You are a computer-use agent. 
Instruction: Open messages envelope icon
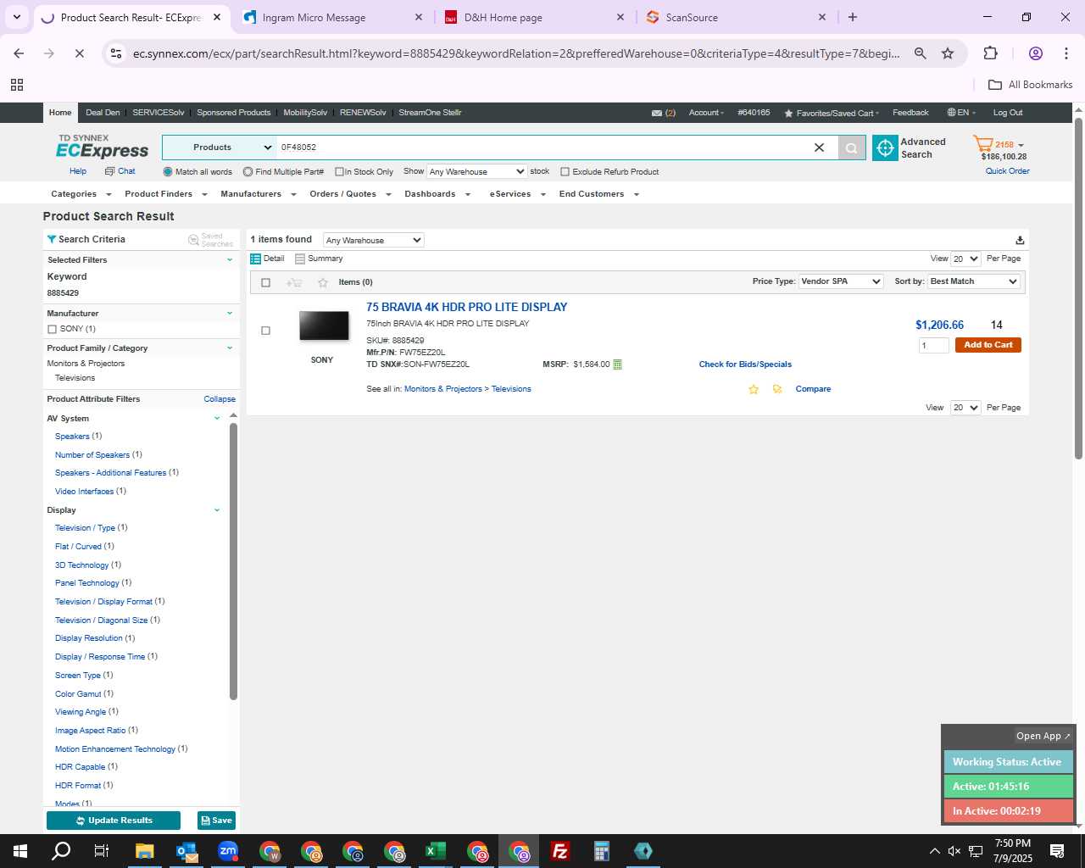coord(657,113)
